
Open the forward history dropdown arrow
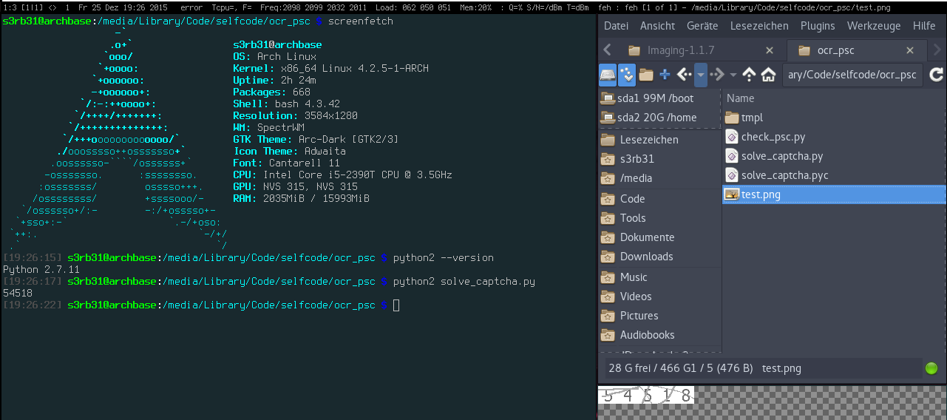[733, 75]
